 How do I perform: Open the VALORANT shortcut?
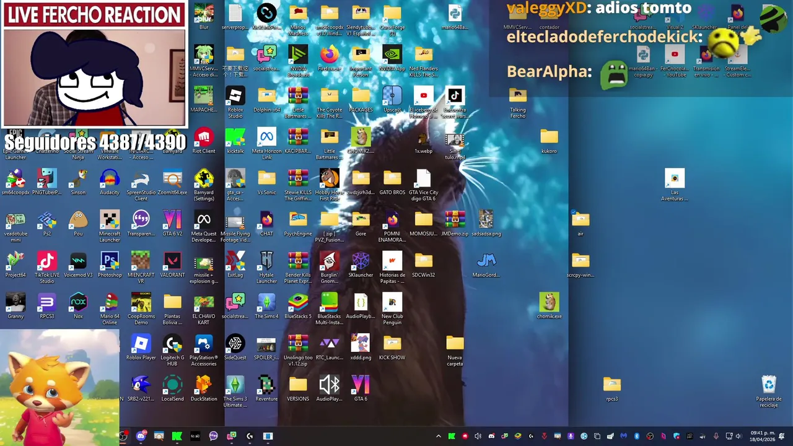click(x=172, y=265)
